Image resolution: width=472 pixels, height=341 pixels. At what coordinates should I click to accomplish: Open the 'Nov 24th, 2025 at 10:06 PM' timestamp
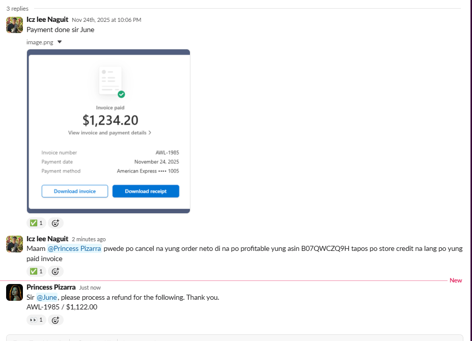106,20
